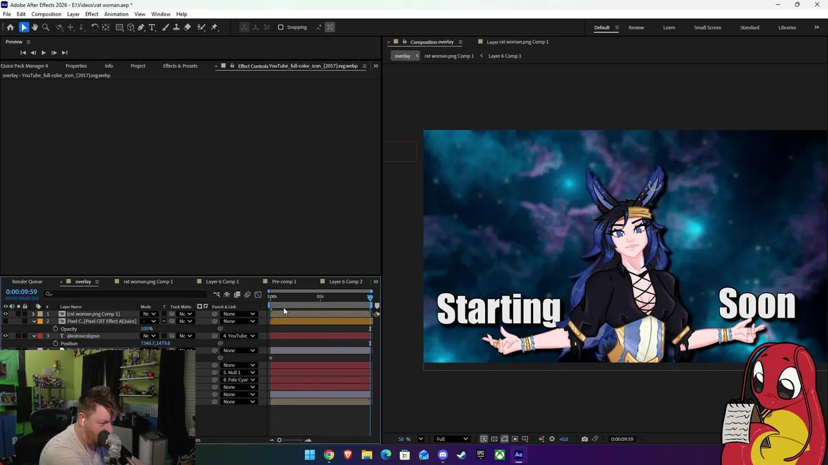Select the Clone Stamp tool
This screenshot has width=828, height=465.
pos(176,27)
